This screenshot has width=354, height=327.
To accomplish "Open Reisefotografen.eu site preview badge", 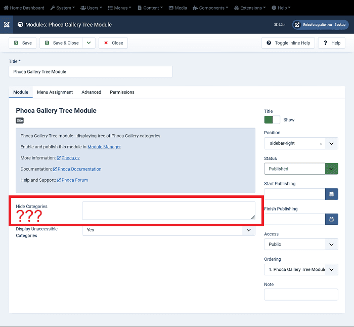I will point(320,24).
